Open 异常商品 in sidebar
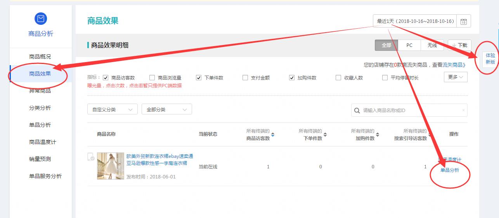The image size is (499, 218). [x=40, y=91]
